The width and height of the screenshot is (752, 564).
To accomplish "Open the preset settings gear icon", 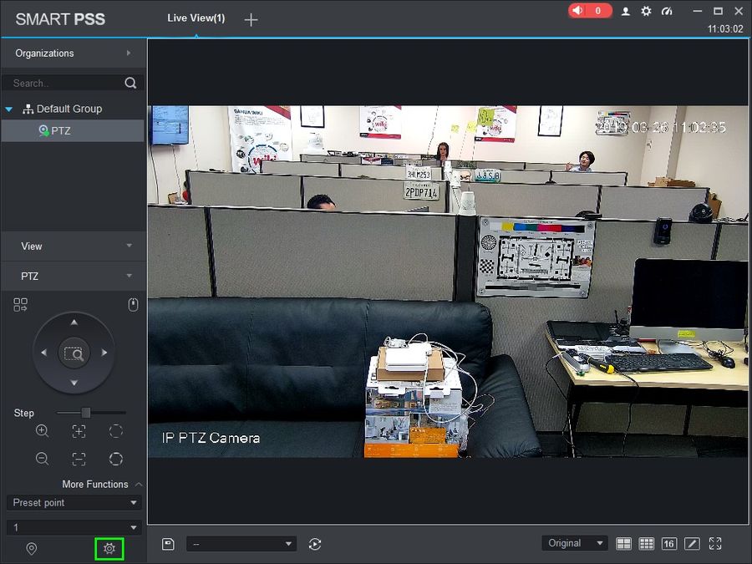I will (109, 548).
